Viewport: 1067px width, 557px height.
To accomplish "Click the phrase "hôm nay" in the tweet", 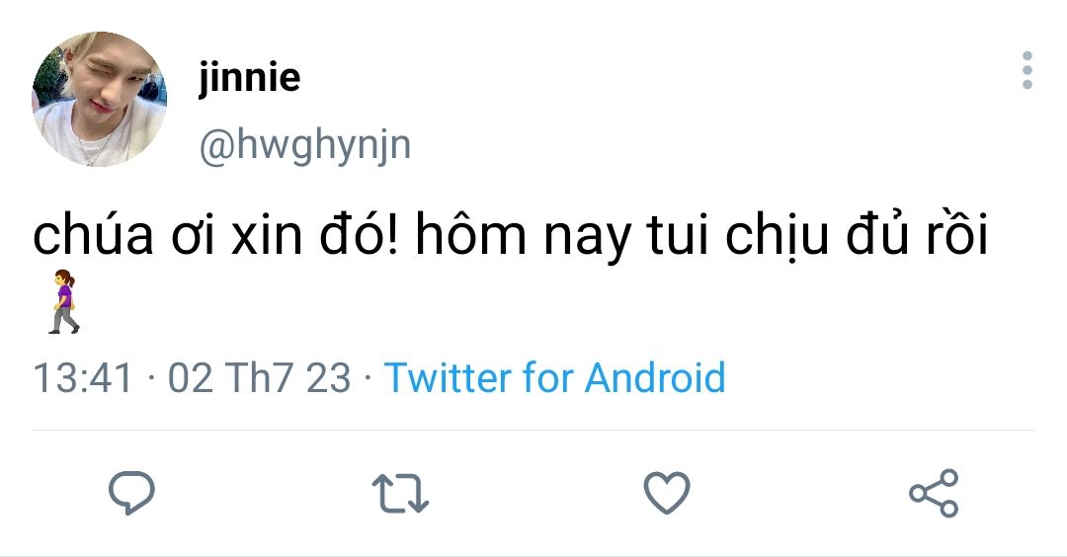I will click(x=524, y=235).
